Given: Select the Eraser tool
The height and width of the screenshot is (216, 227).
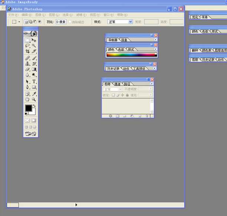Looking at the screenshot, I should (27, 69).
